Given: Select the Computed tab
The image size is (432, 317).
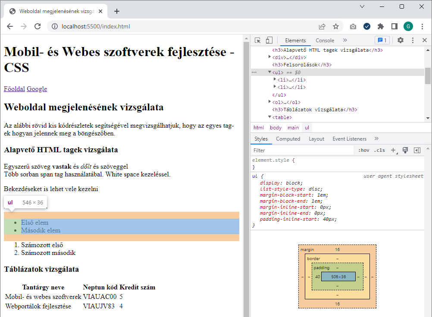Looking at the screenshot, I should (x=288, y=138).
